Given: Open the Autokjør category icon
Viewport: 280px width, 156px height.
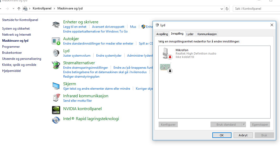Looking at the screenshot, I should pos(56,41).
